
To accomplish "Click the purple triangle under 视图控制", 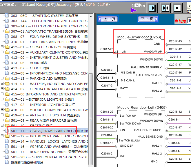I will point(134,10).
